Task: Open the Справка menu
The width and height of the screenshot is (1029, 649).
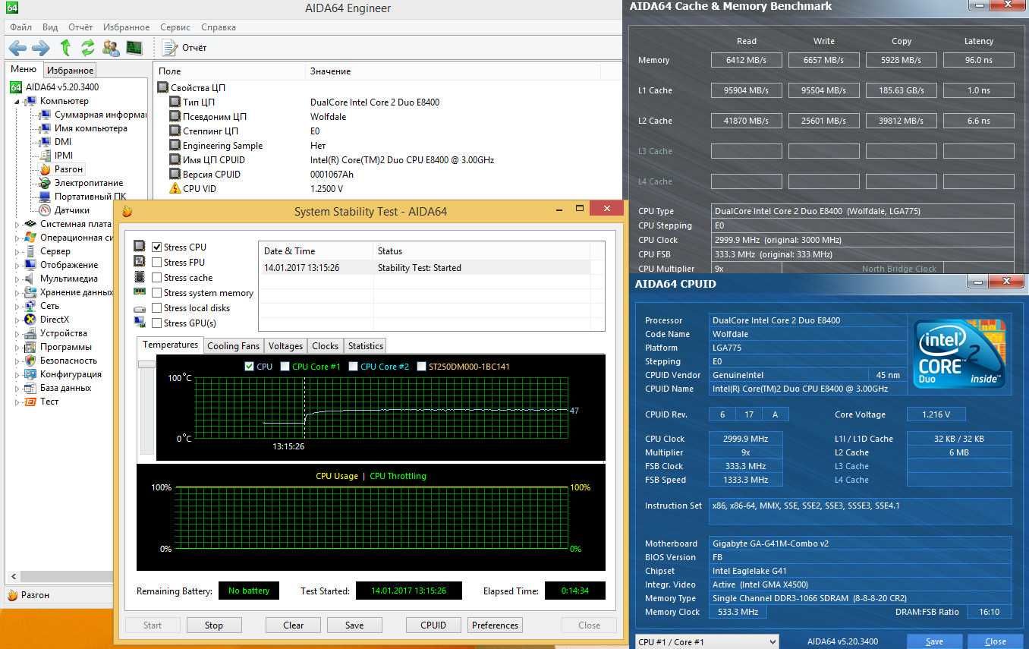Action: (x=219, y=27)
